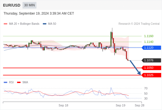The width and height of the screenshot is (162, 110).
Task: Click the black 1.1076 current price tag
Action: click(151, 60)
